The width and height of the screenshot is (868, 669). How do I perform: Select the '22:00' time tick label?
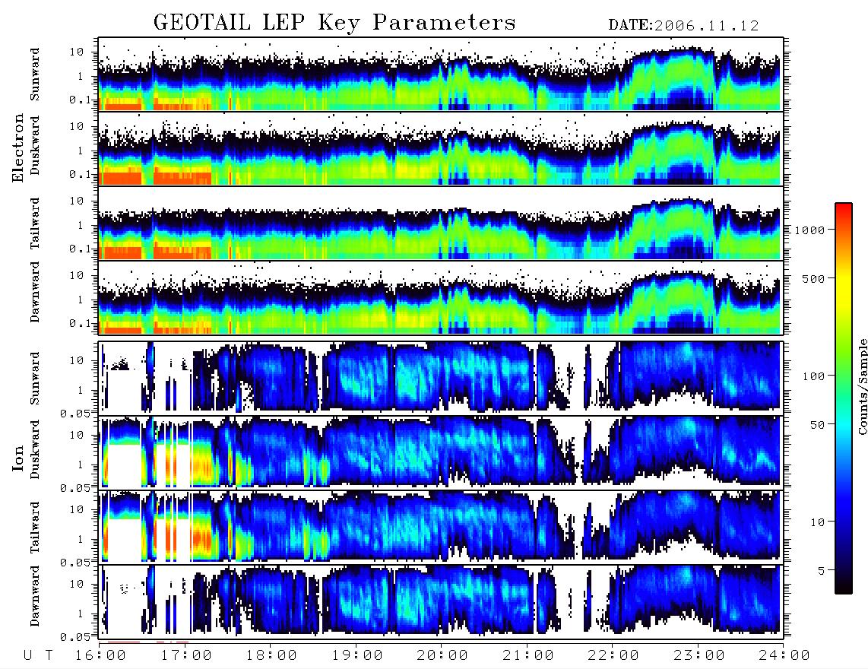[613, 656]
